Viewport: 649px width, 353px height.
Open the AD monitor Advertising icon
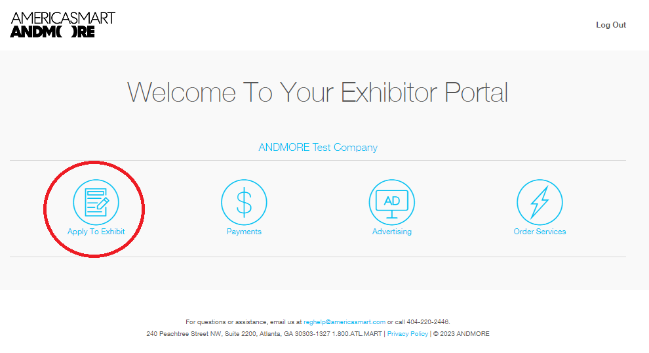tap(391, 202)
